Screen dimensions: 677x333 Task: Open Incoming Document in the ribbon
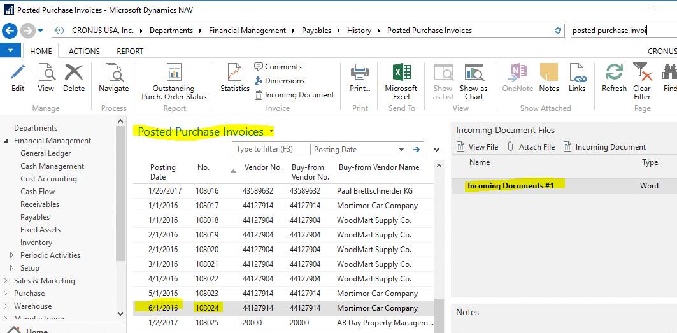click(x=294, y=95)
